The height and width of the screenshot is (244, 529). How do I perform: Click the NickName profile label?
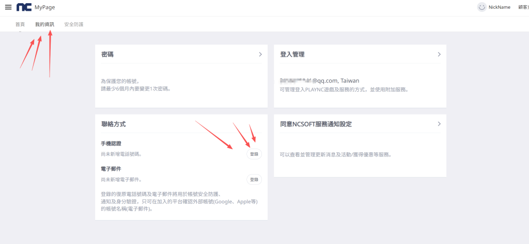click(499, 7)
